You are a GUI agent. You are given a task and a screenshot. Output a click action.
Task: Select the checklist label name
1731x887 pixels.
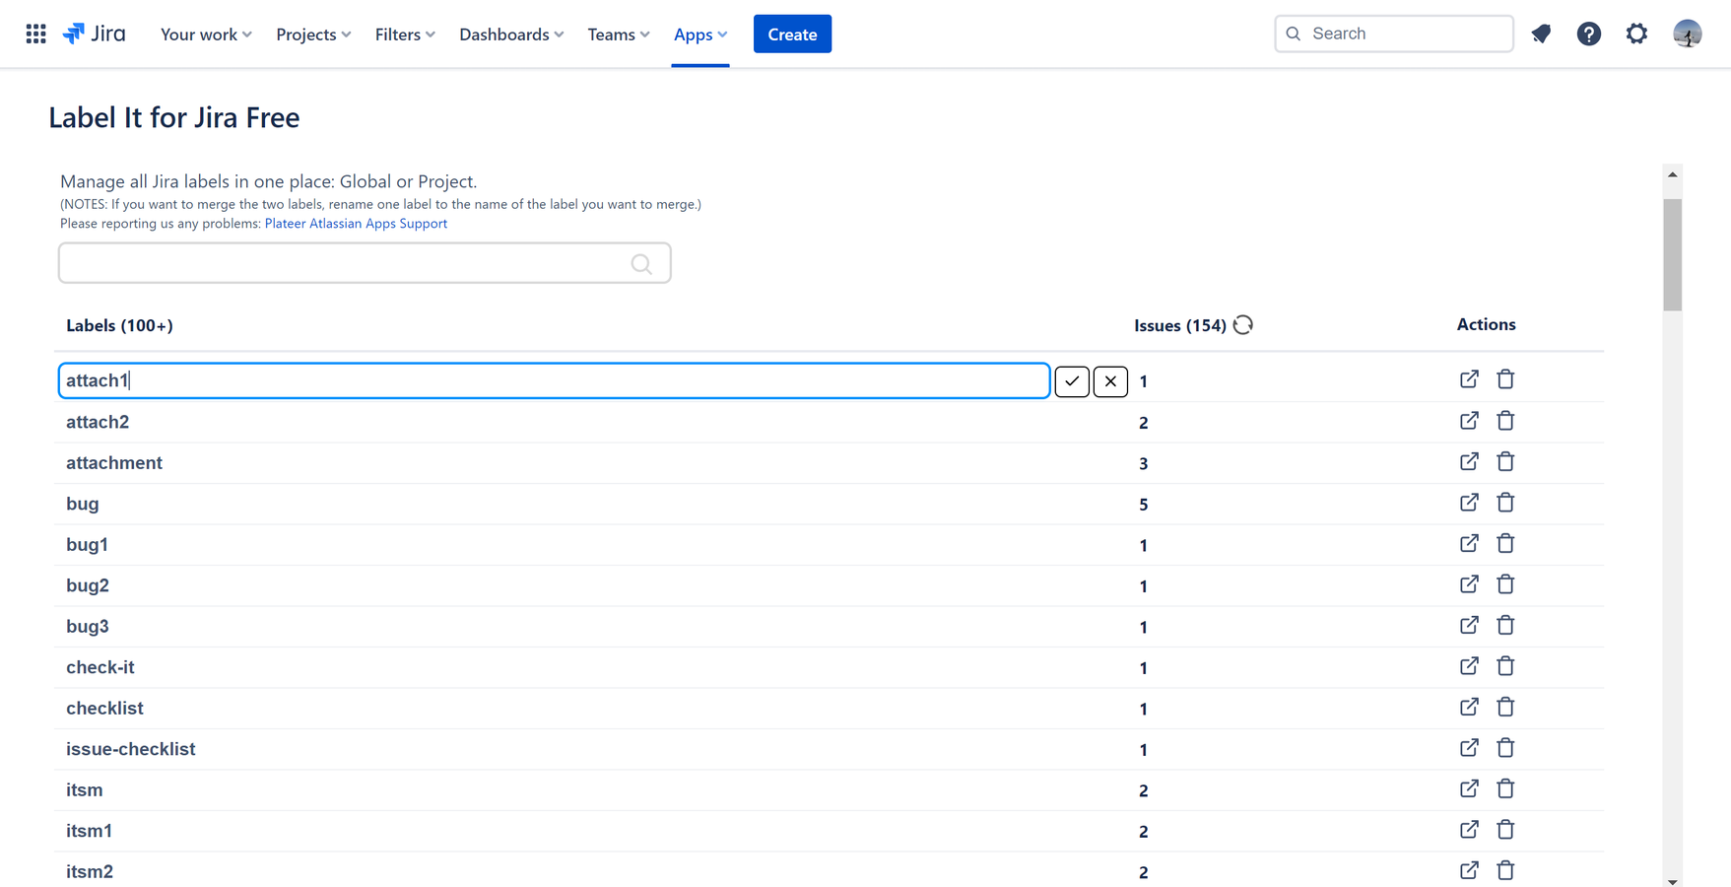pyautogui.click(x=104, y=709)
